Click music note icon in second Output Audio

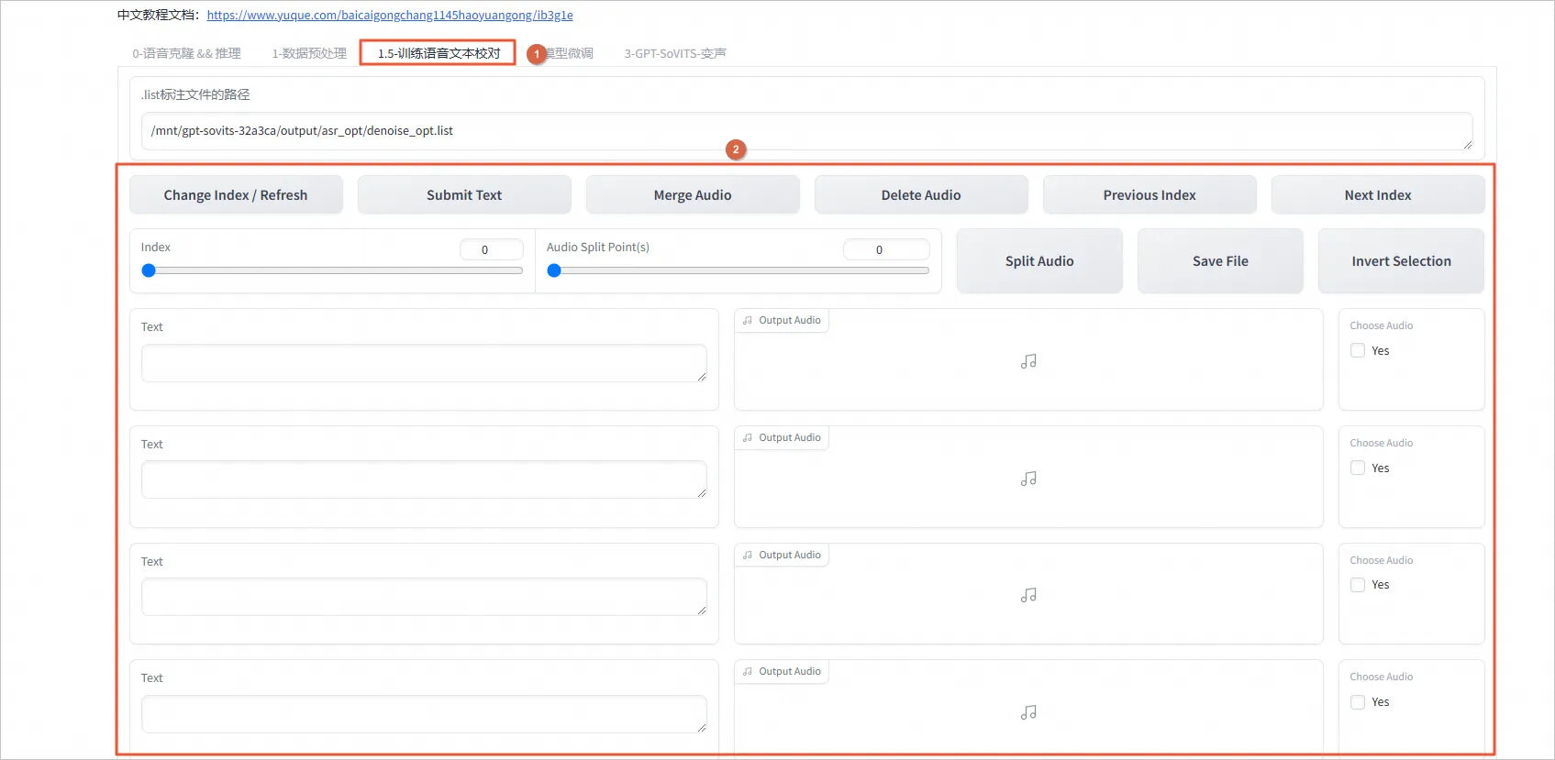(x=1028, y=479)
